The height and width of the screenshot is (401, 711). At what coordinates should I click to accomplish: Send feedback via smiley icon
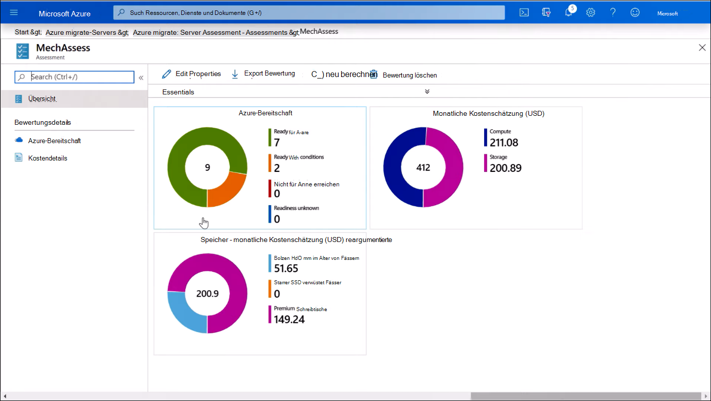click(635, 13)
